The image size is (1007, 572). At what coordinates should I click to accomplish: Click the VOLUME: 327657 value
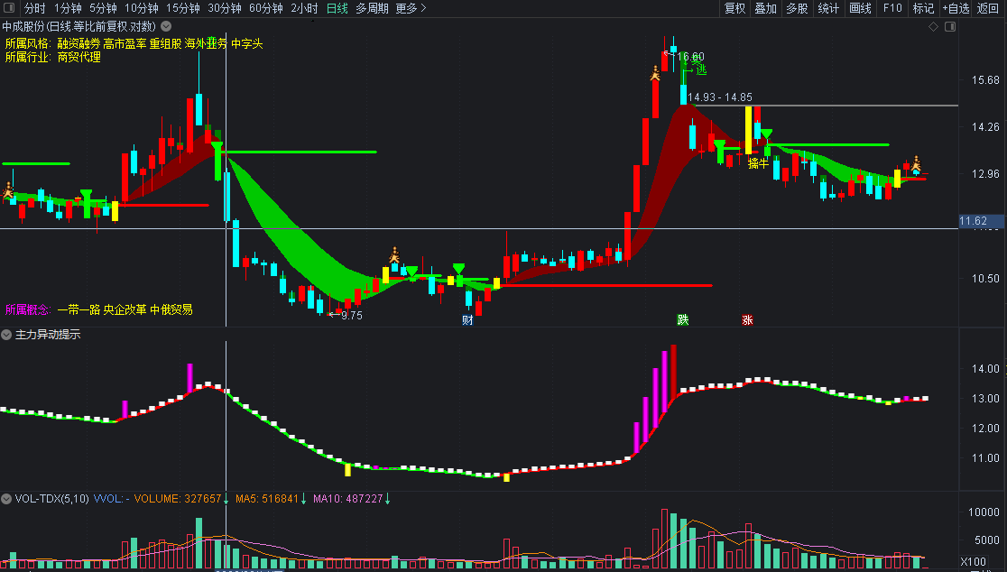click(177, 498)
